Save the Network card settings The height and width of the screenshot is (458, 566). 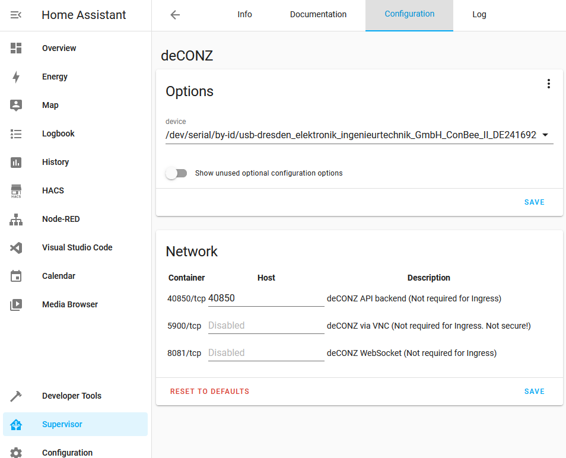(x=534, y=391)
